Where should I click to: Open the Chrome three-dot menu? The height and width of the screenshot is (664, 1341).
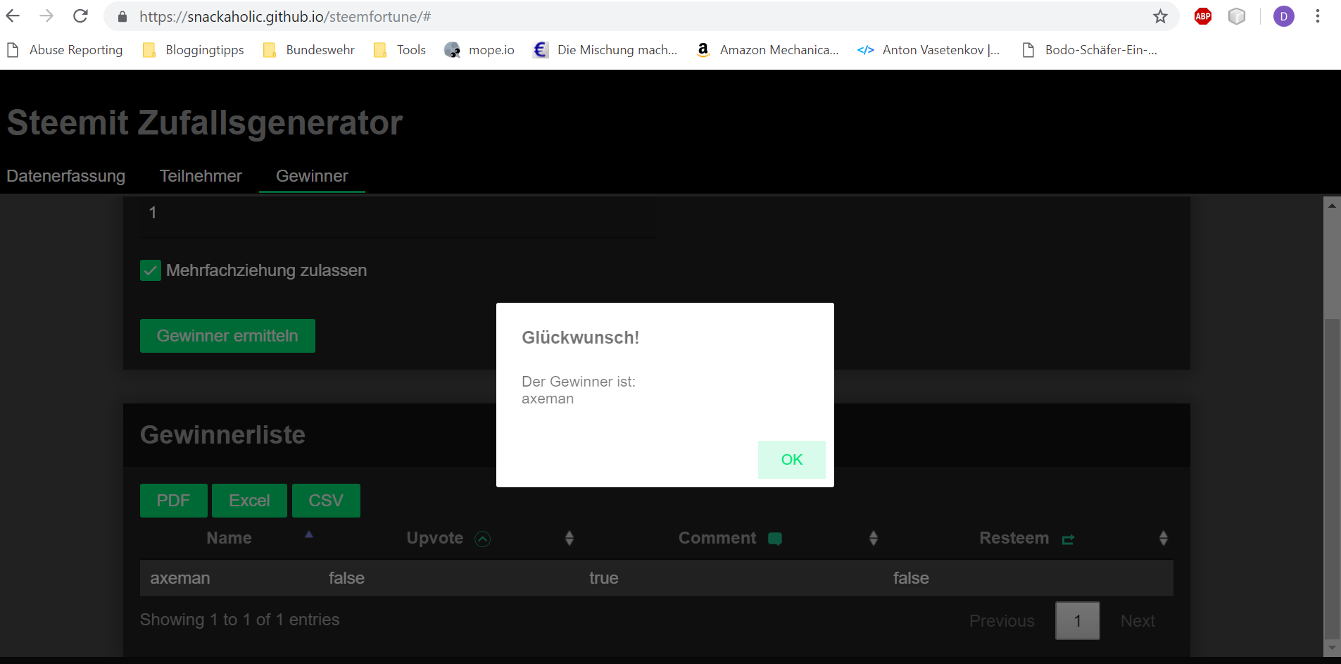[1318, 16]
